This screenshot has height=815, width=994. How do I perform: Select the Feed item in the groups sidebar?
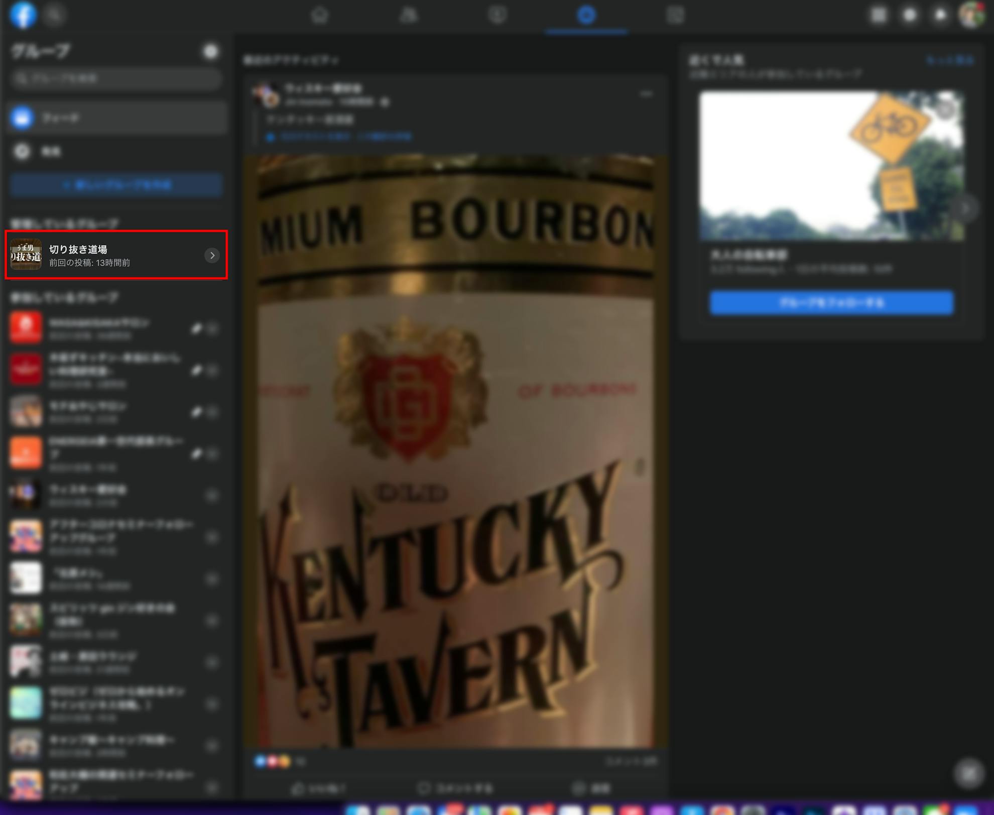(116, 118)
